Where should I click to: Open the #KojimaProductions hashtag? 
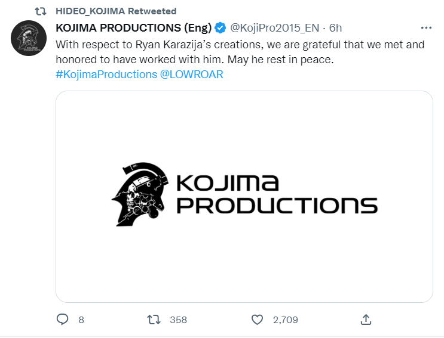tap(106, 75)
